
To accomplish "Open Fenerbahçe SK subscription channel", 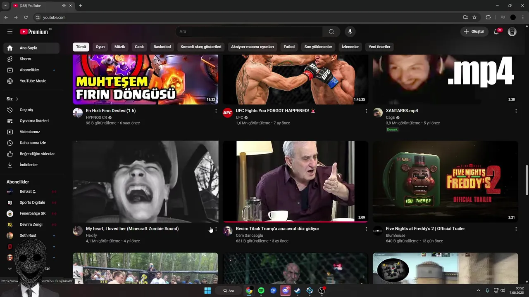I will tap(31, 214).
